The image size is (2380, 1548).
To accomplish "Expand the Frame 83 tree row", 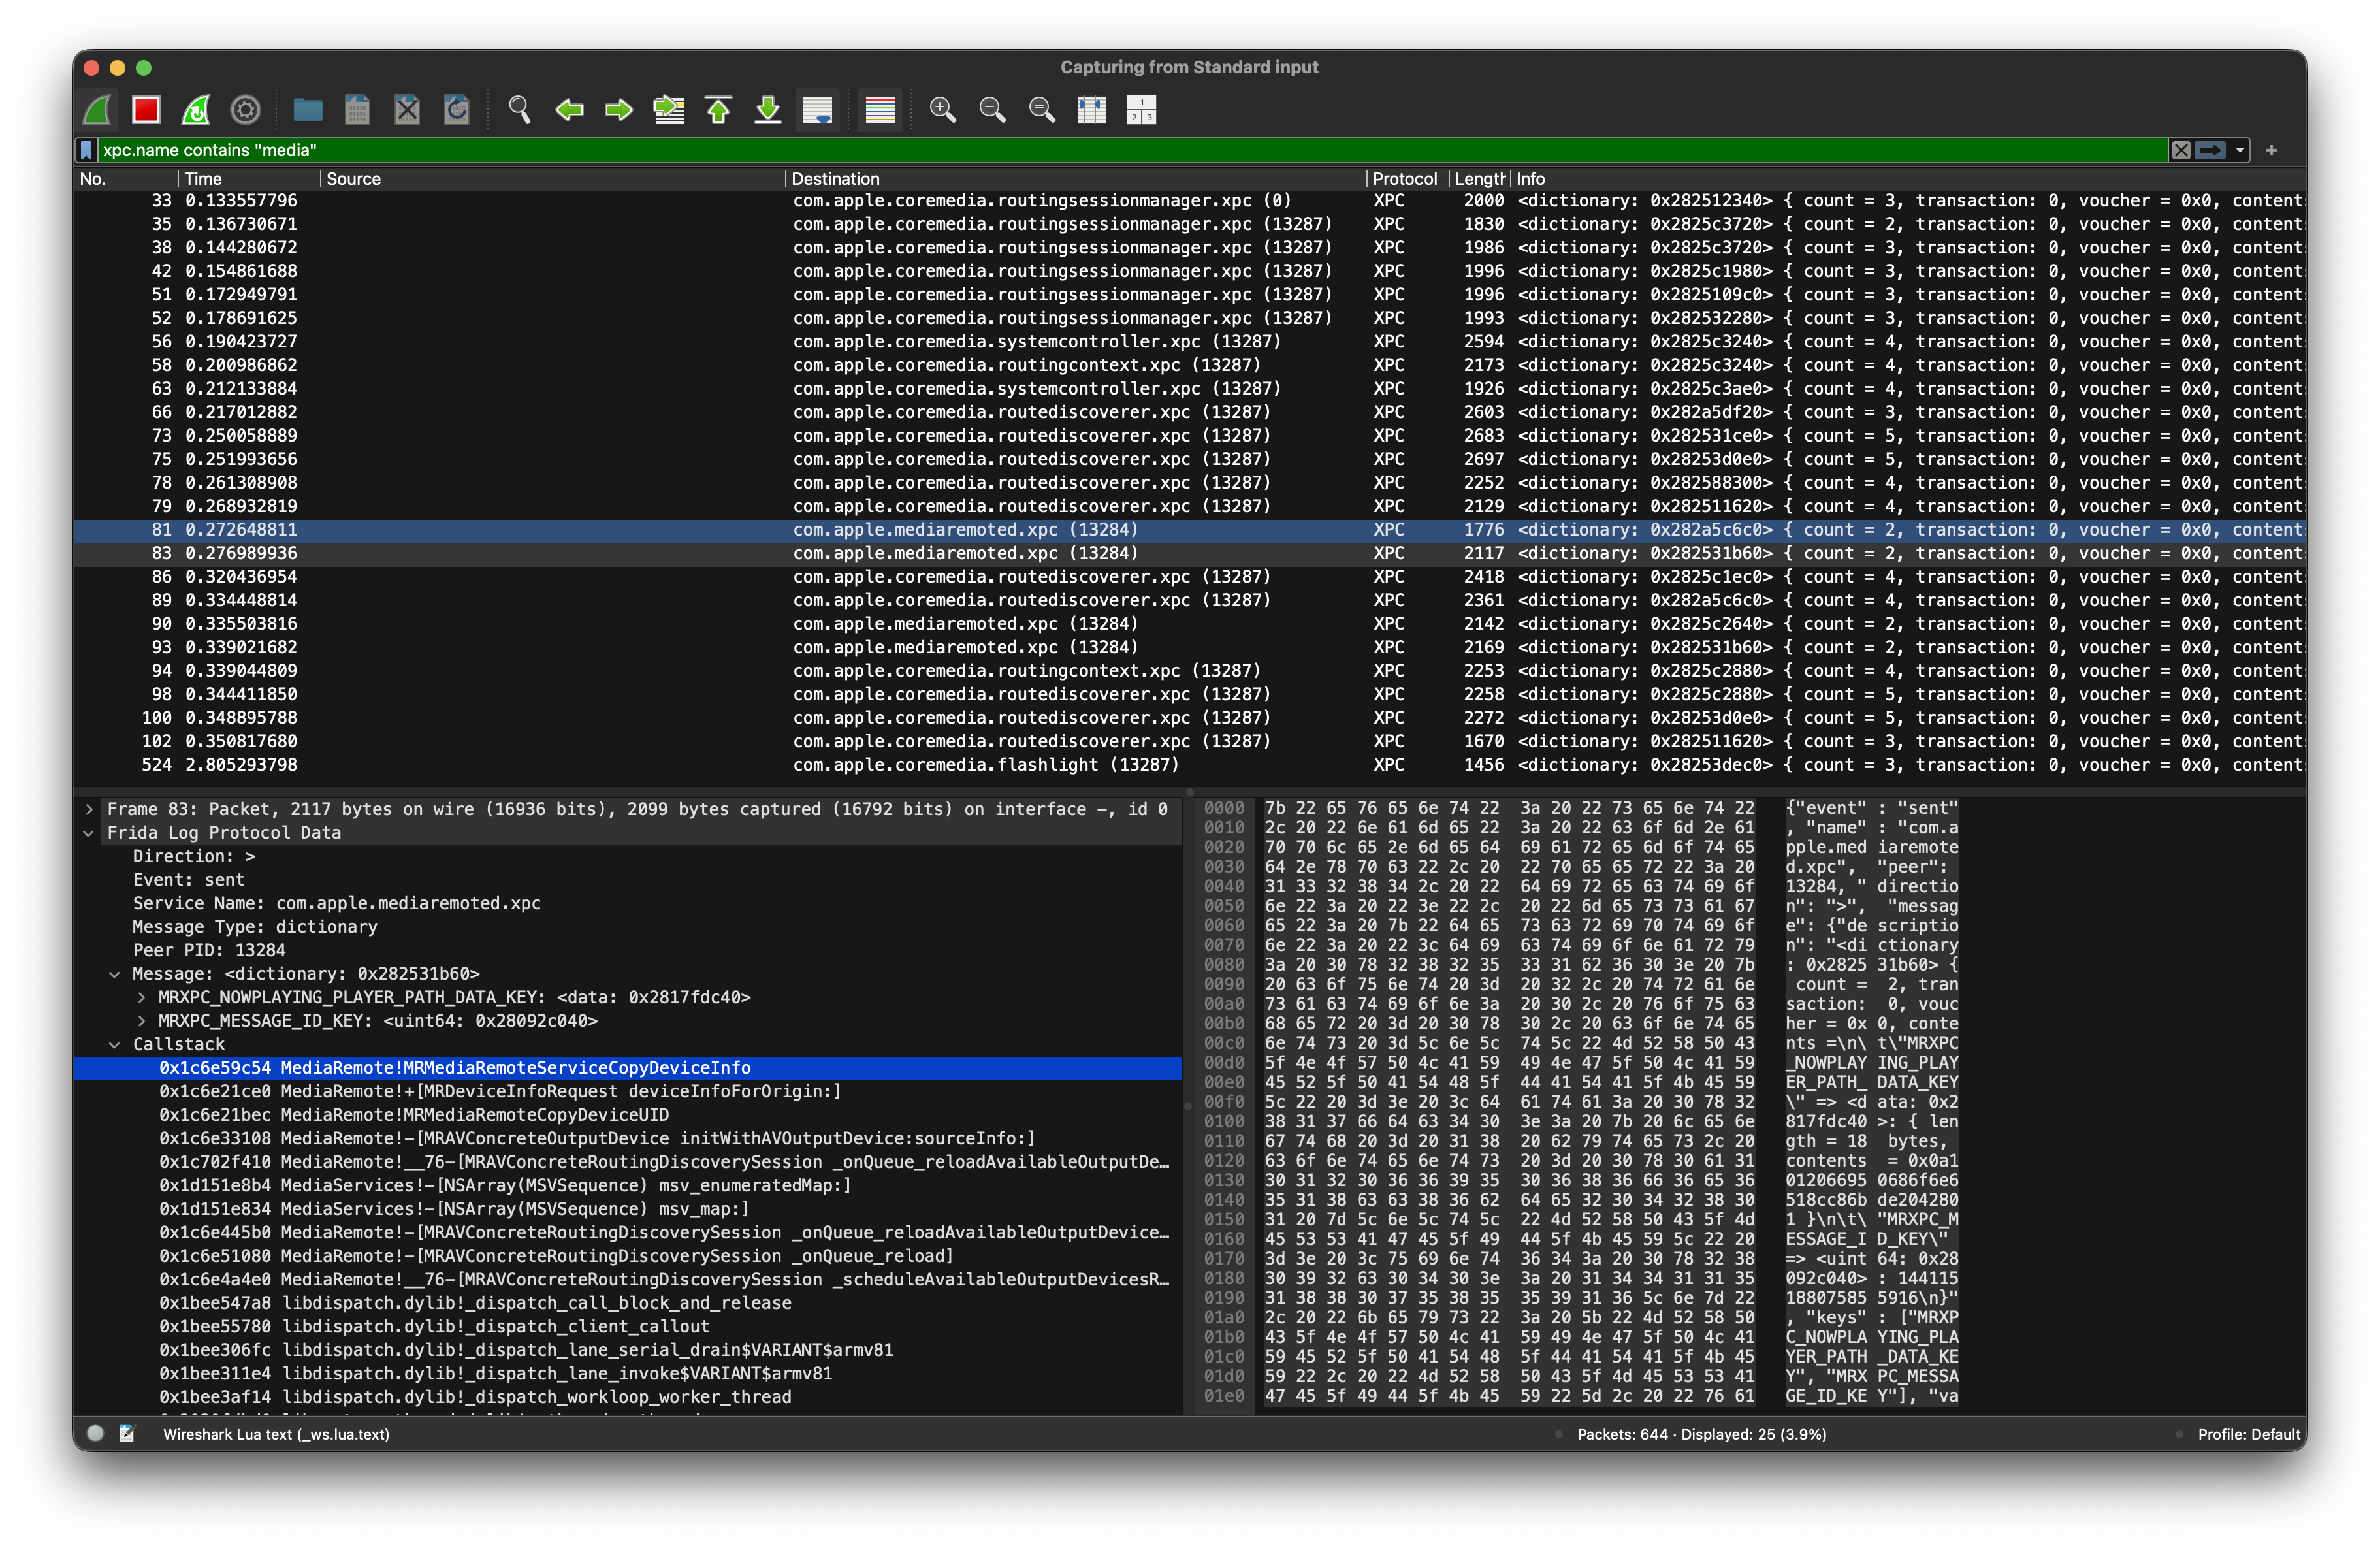I will [x=89, y=809].
